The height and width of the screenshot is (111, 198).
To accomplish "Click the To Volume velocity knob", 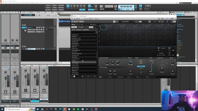I will pyautogui.click(x=130, y=62).
